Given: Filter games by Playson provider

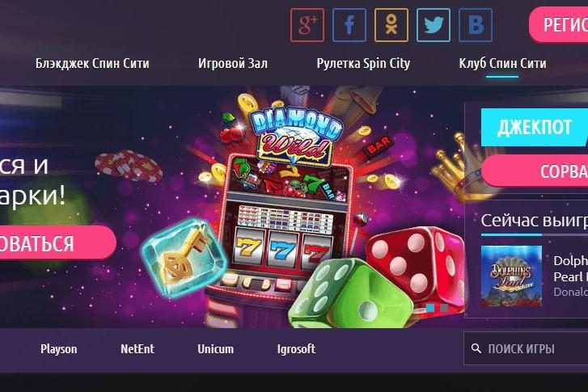Looking at the screenshot, I should (58, 349).
